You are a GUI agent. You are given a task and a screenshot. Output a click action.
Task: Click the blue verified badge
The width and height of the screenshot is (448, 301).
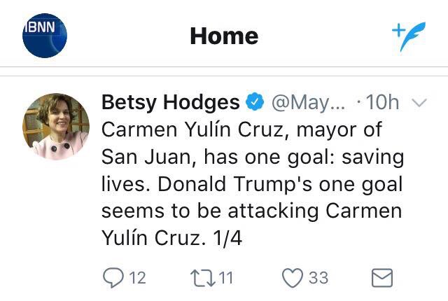click(255, 103)
